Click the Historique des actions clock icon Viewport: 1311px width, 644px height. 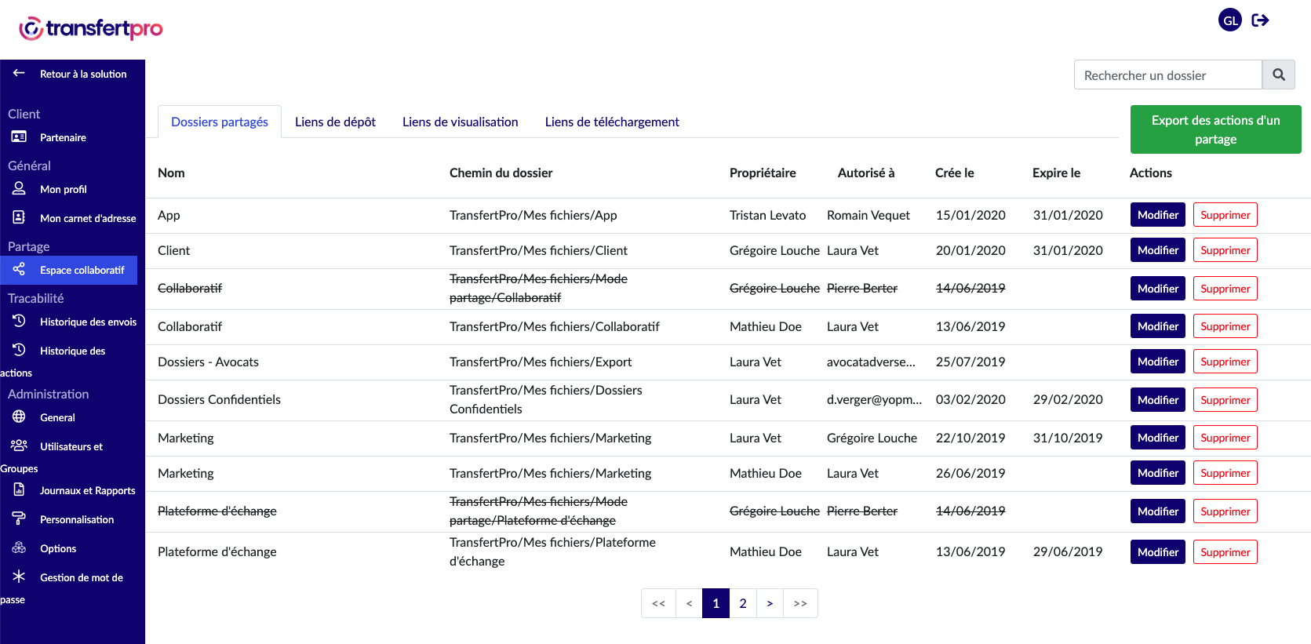click(x=19, y=350)
